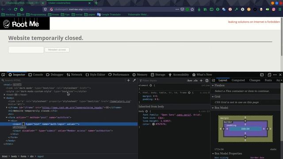Expand the margin shorthand property

coord(154,96)
